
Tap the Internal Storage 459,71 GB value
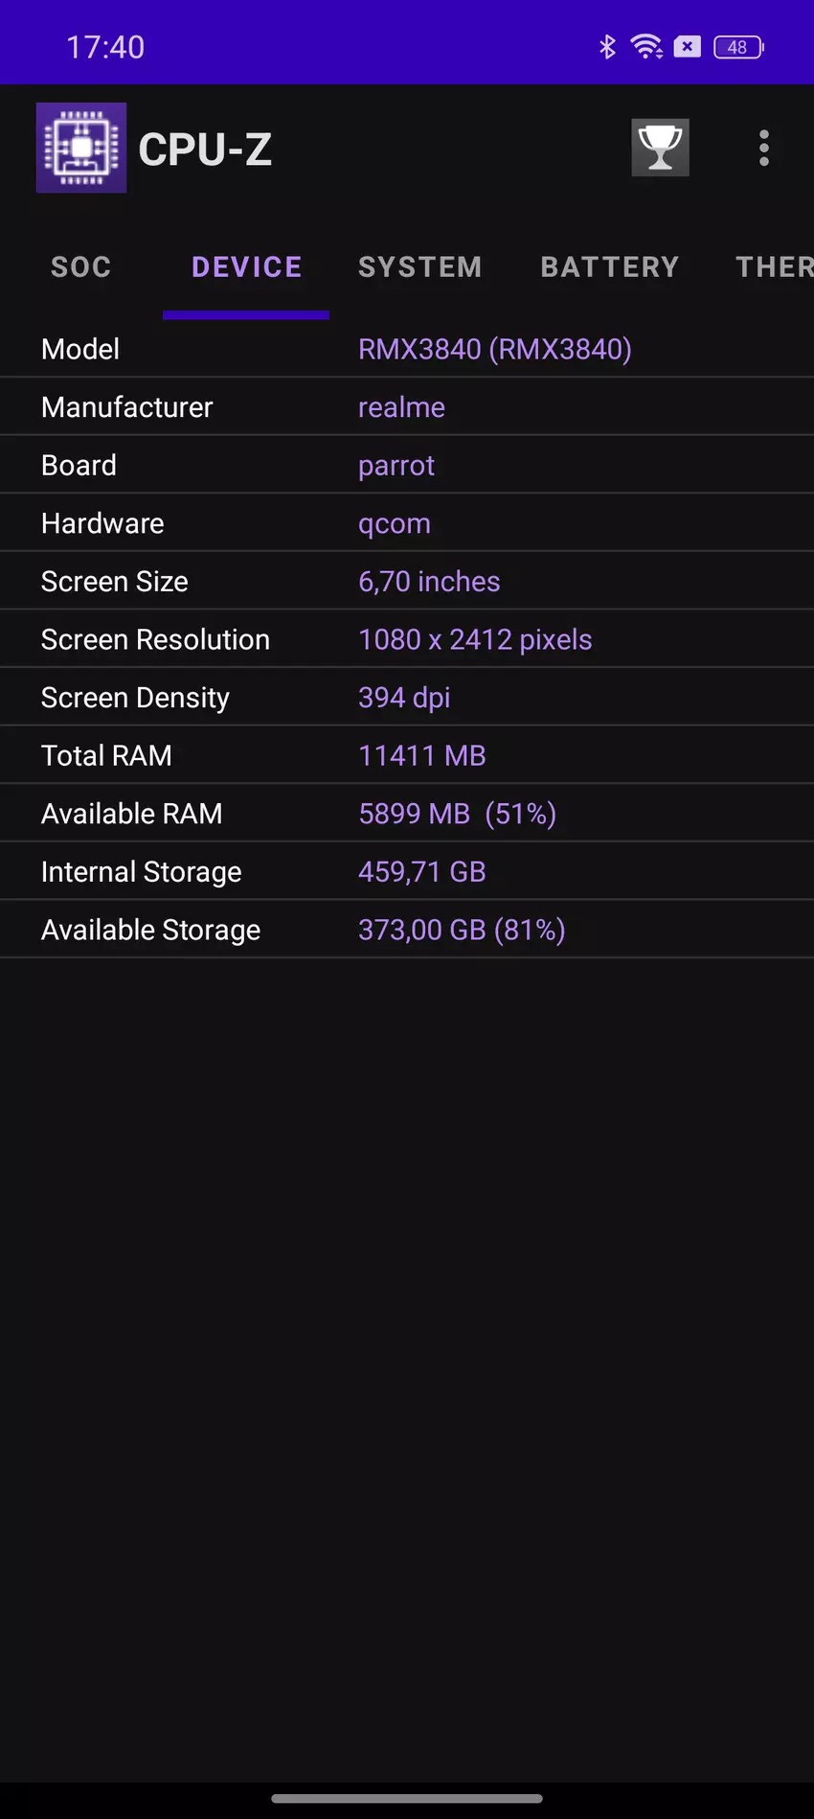pyautogui.click(x=422, y=872)
